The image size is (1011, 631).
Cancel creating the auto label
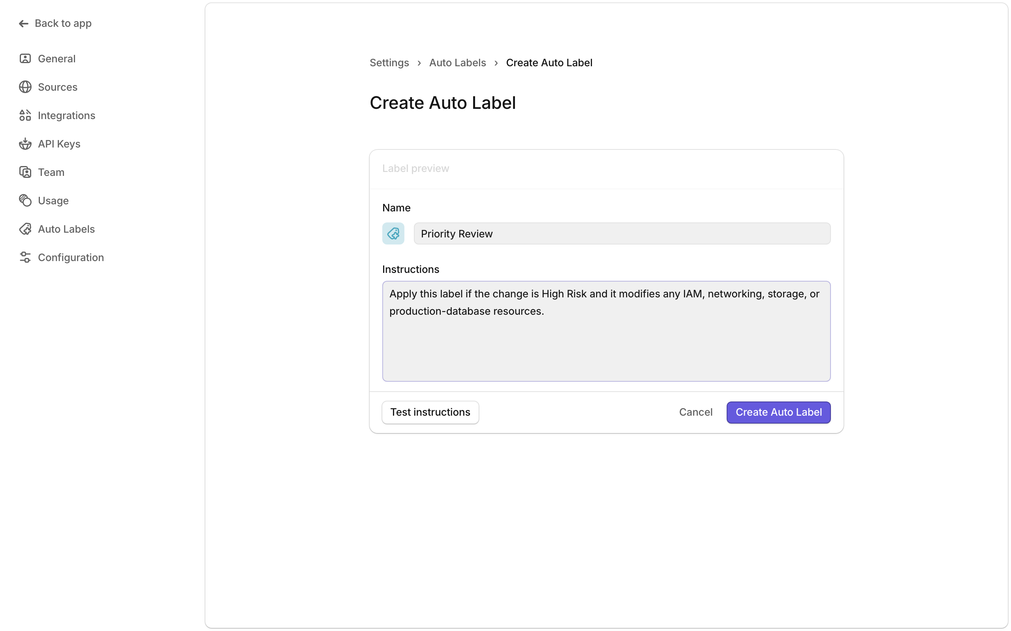695,413
